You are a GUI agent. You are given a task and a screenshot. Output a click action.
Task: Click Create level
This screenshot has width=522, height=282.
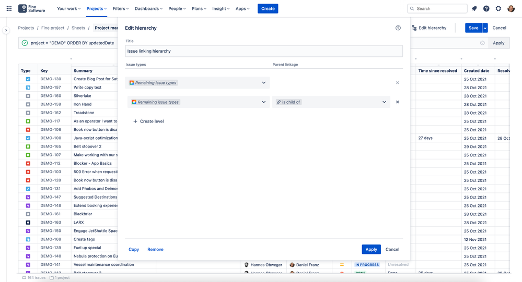point(148,121)
